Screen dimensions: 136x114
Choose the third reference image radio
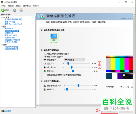click(132, 87)
